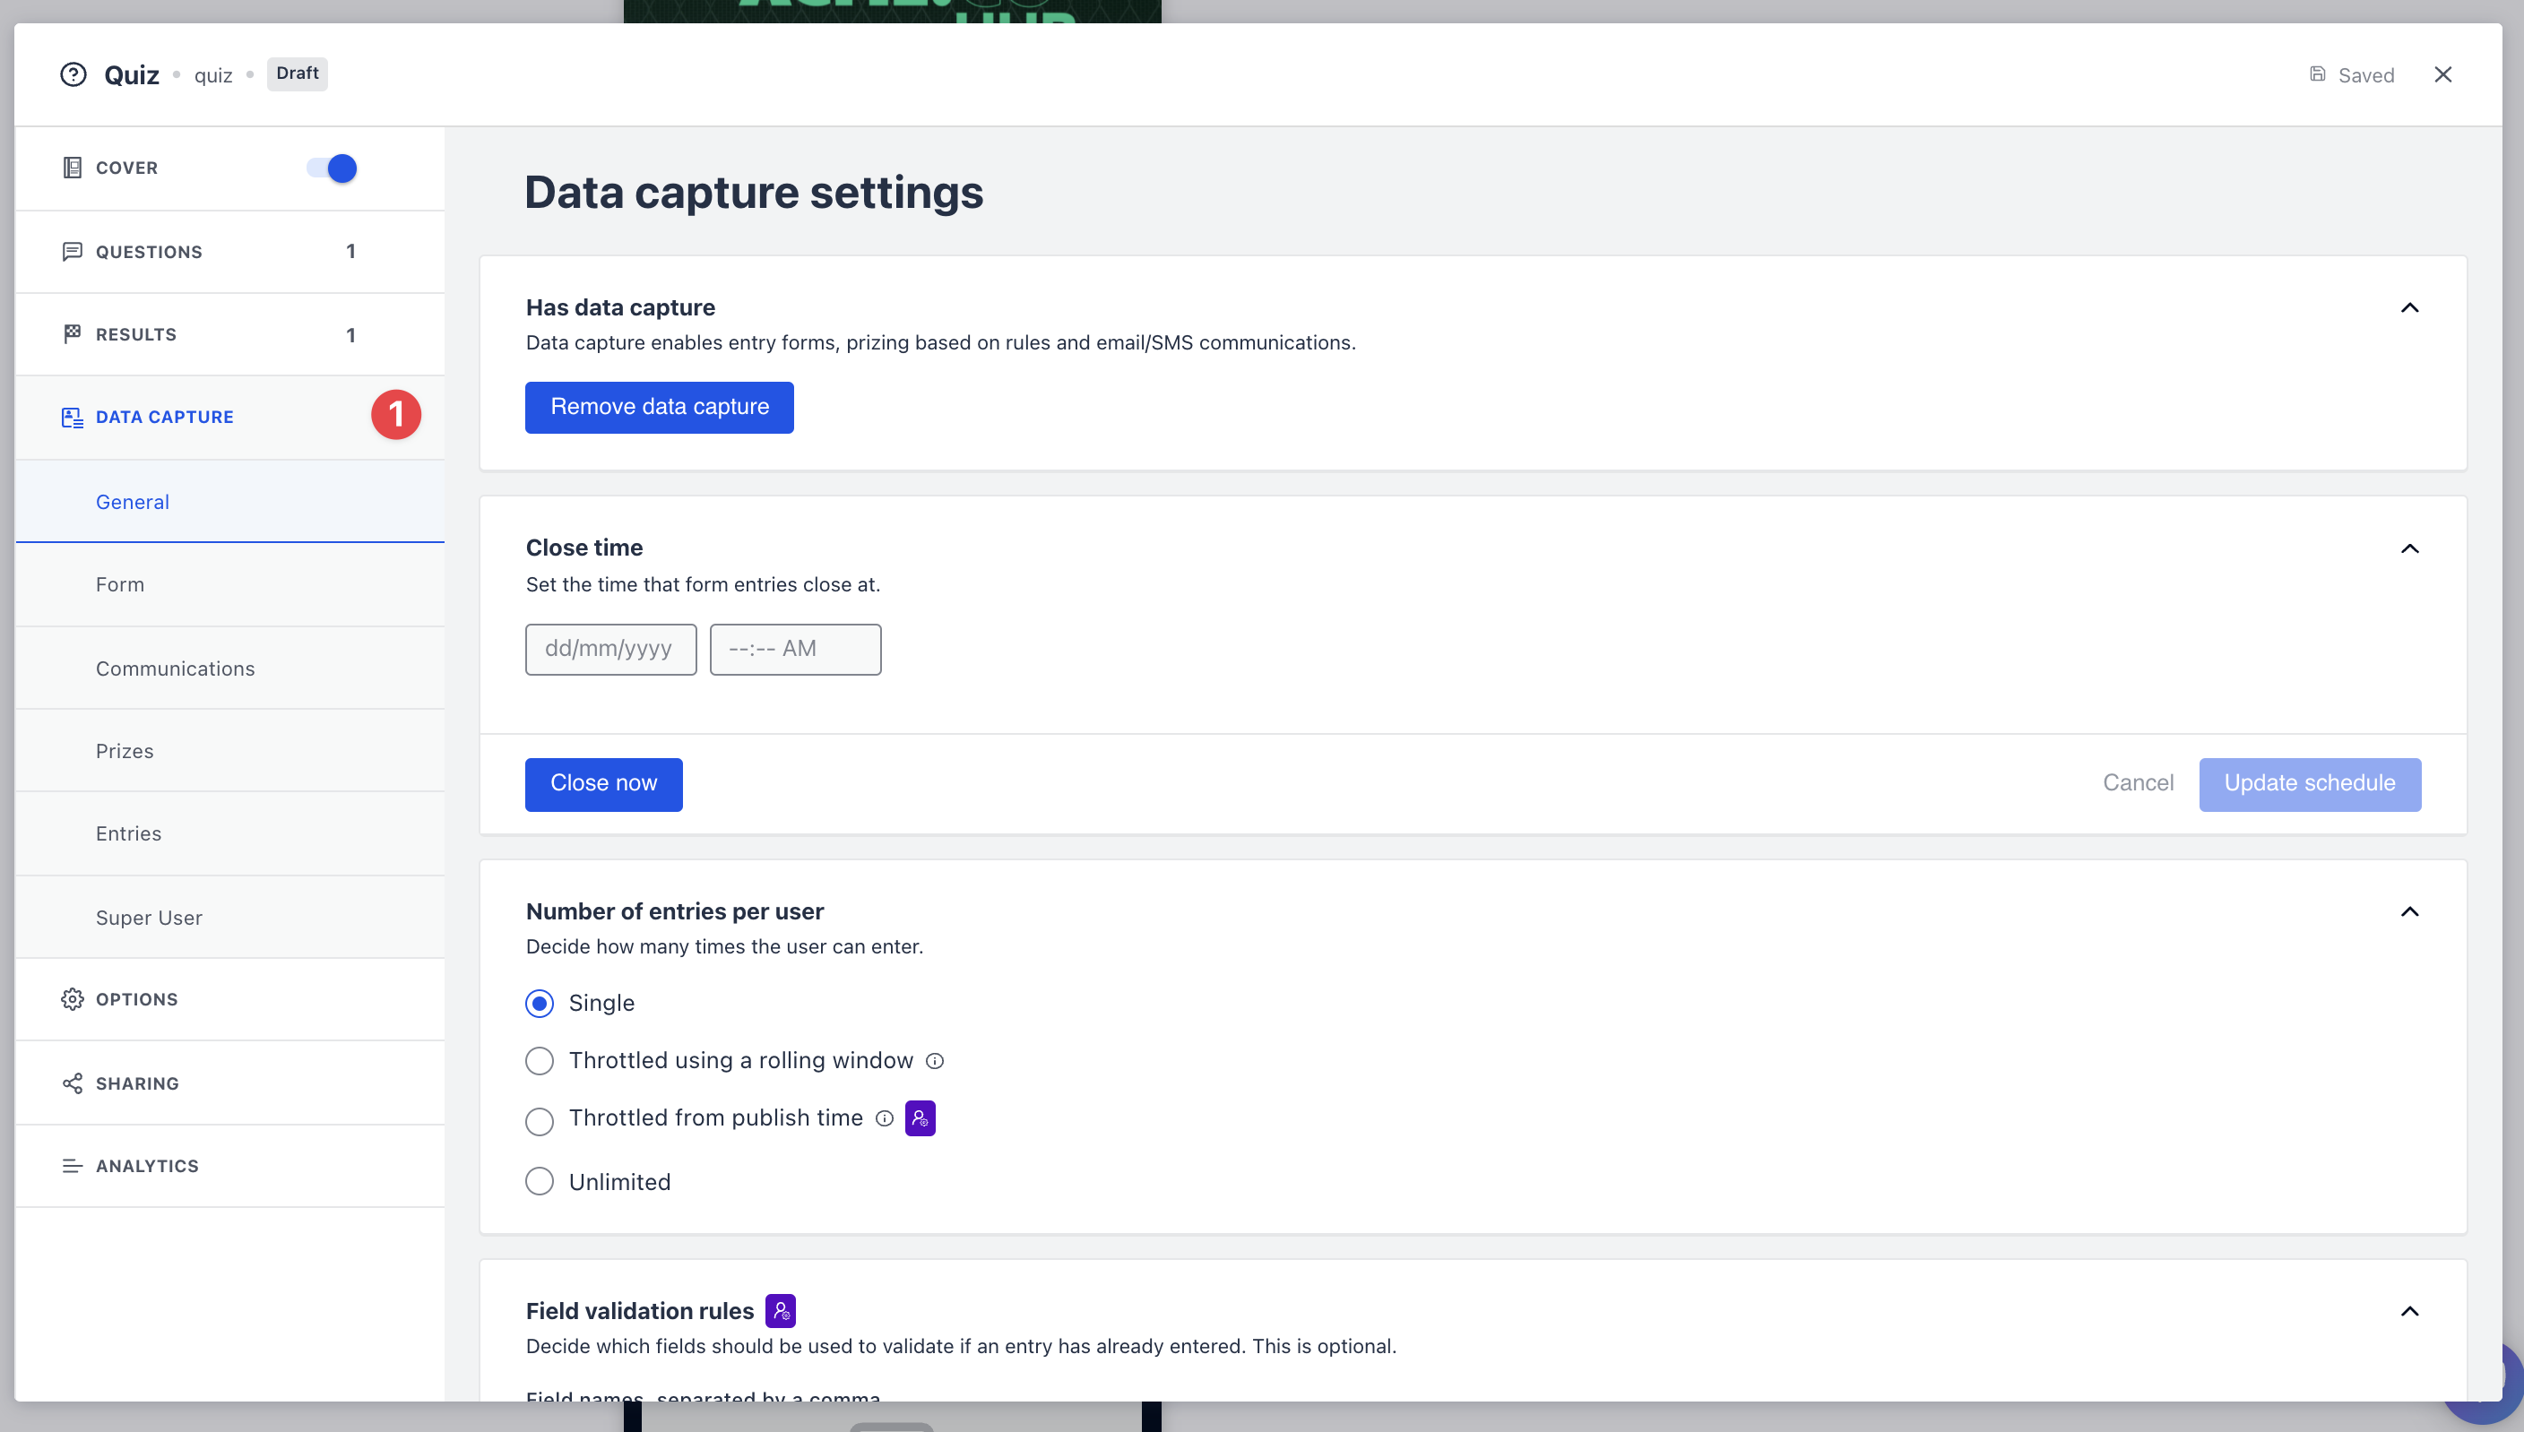Click the quiz question-mark icon in header
Viewport: 2524px width, 1432px height.
[73, 74]
